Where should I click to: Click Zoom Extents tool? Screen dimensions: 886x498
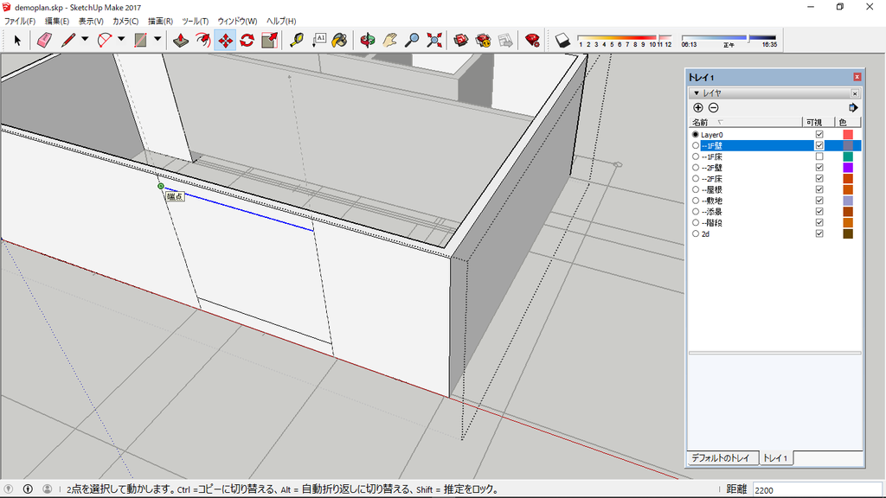click(434, 40)
